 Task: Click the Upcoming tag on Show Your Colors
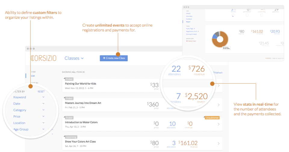pyautogui.click(x=71, y=137)
